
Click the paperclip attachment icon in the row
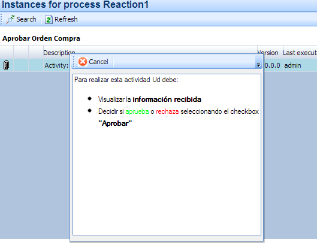coord(6,65)
